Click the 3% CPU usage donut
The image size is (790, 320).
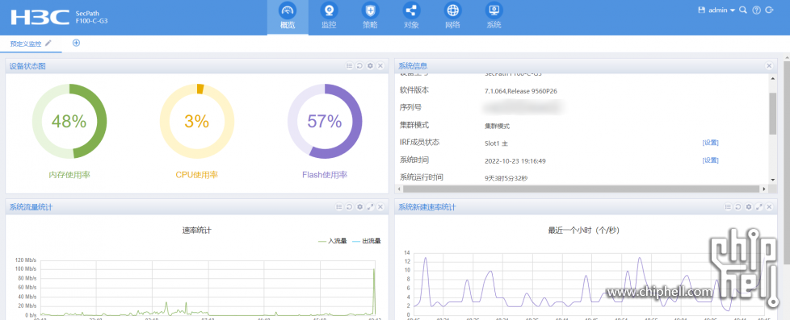196,121
